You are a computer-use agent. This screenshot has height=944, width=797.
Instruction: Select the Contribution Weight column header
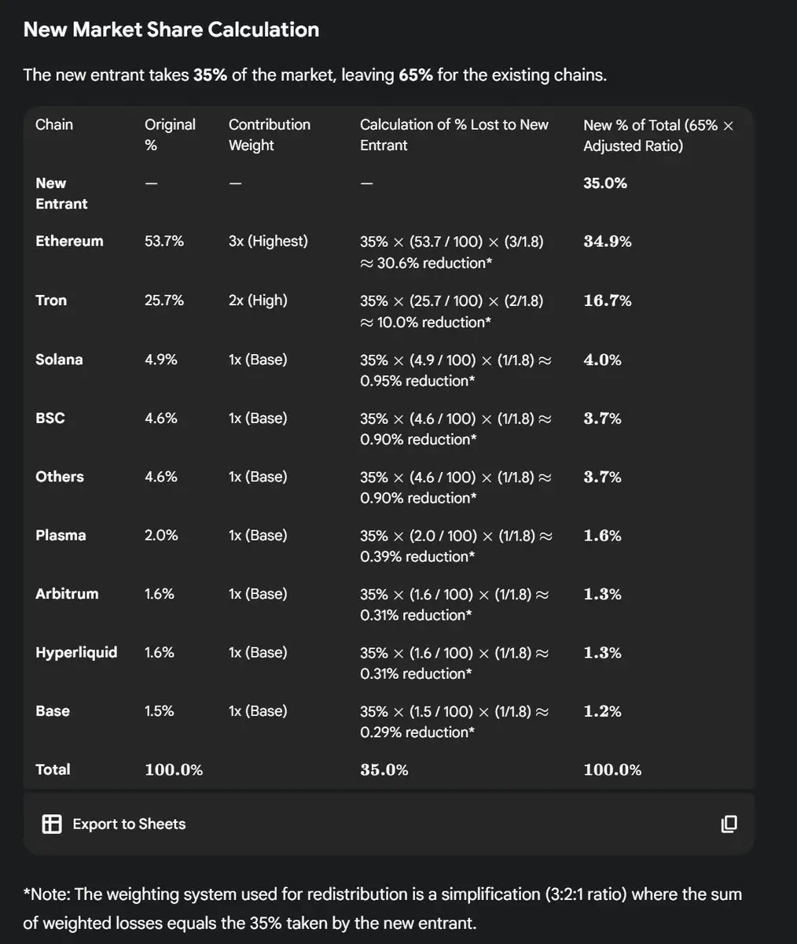click(269, 135)
